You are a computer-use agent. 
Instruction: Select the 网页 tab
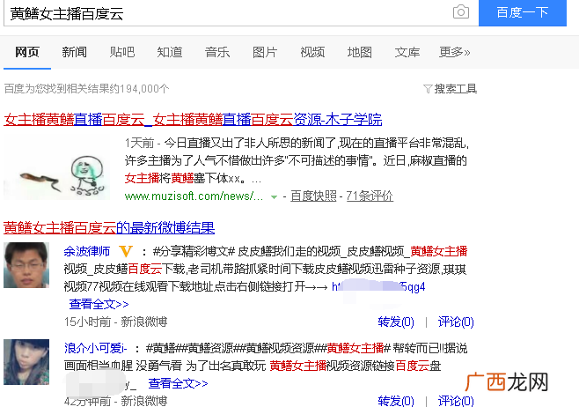coord(27,52)
